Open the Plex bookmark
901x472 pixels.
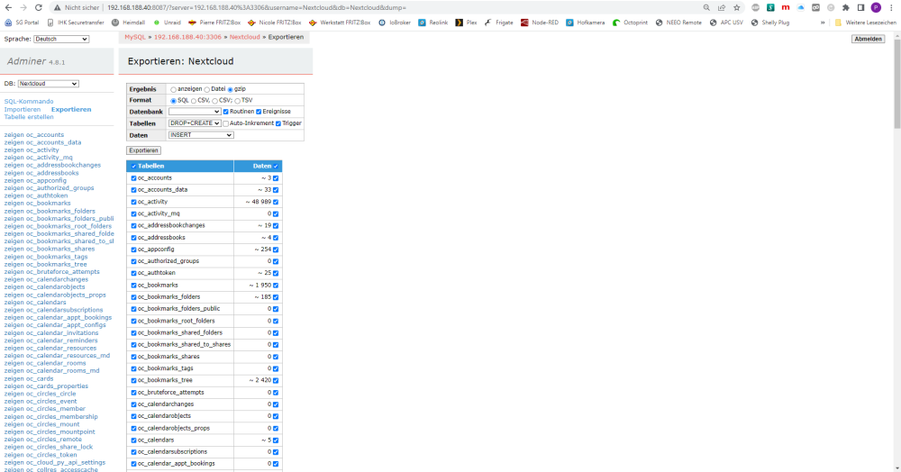click(x=466, y=23)
